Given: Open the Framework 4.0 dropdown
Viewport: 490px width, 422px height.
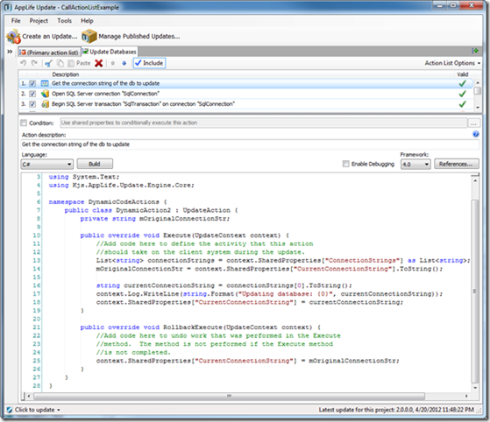Looking at the screenshot, I should pos(415,165).
